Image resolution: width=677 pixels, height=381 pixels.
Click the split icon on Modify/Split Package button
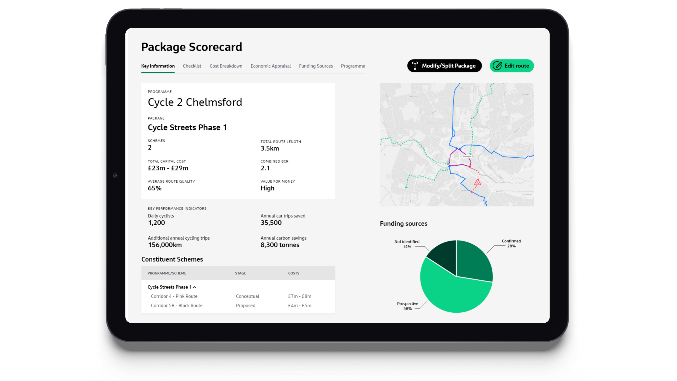(x=415, y=66)
